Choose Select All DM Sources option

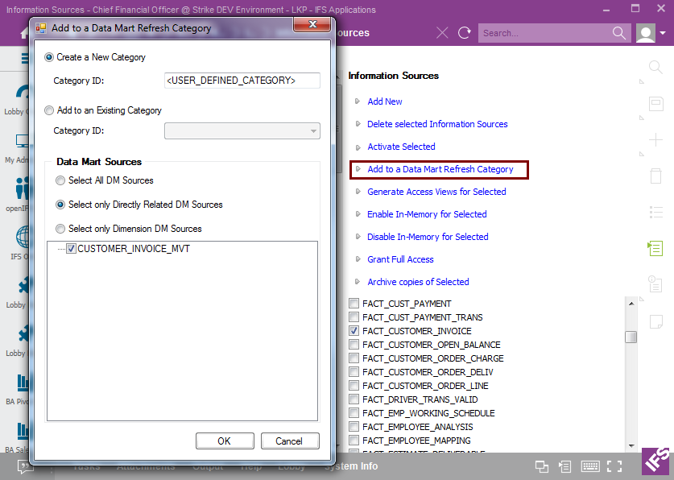(x=60, y=180)
